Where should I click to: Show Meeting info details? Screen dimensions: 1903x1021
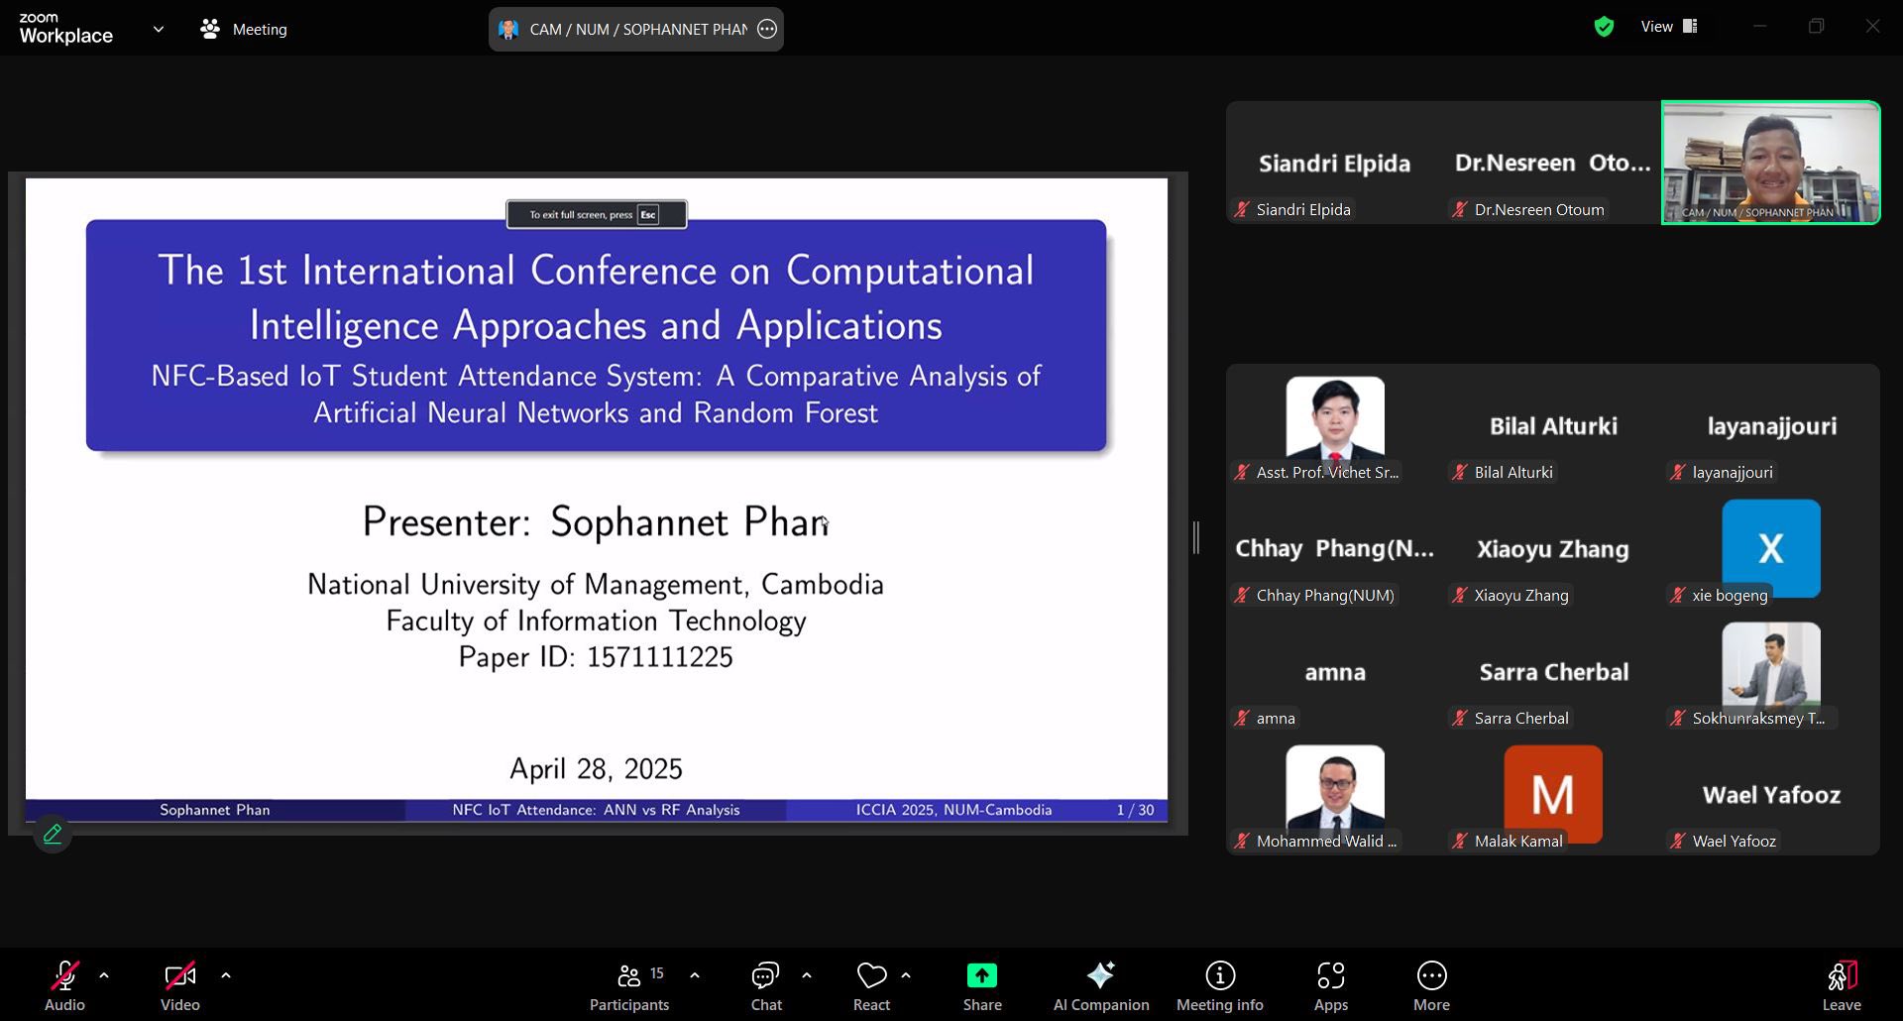[x=1220, y=986]
